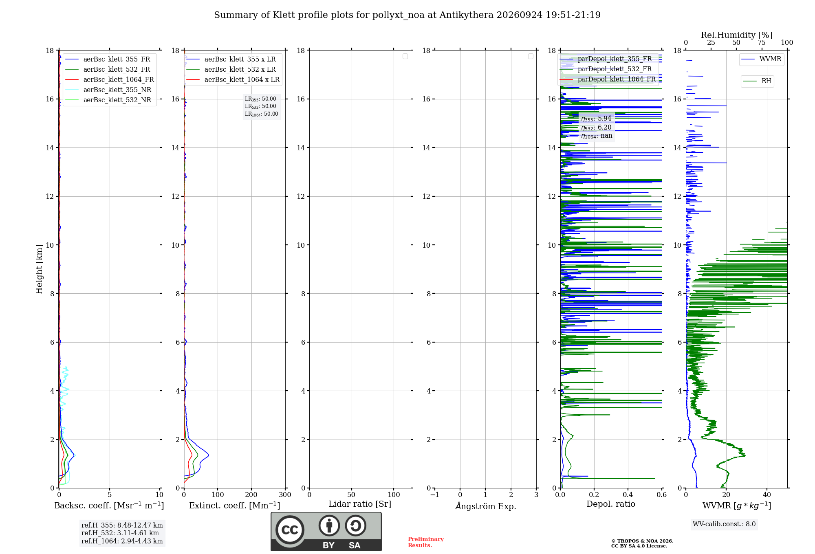Click the red 'Preliminary Results.' text
Image resolution: width=815 pixels, height=554 pixels.
426,542
